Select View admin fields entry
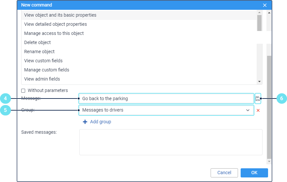The height and width of the screenshot is (182, 287). pyautogui.click(x=139, y=79)
